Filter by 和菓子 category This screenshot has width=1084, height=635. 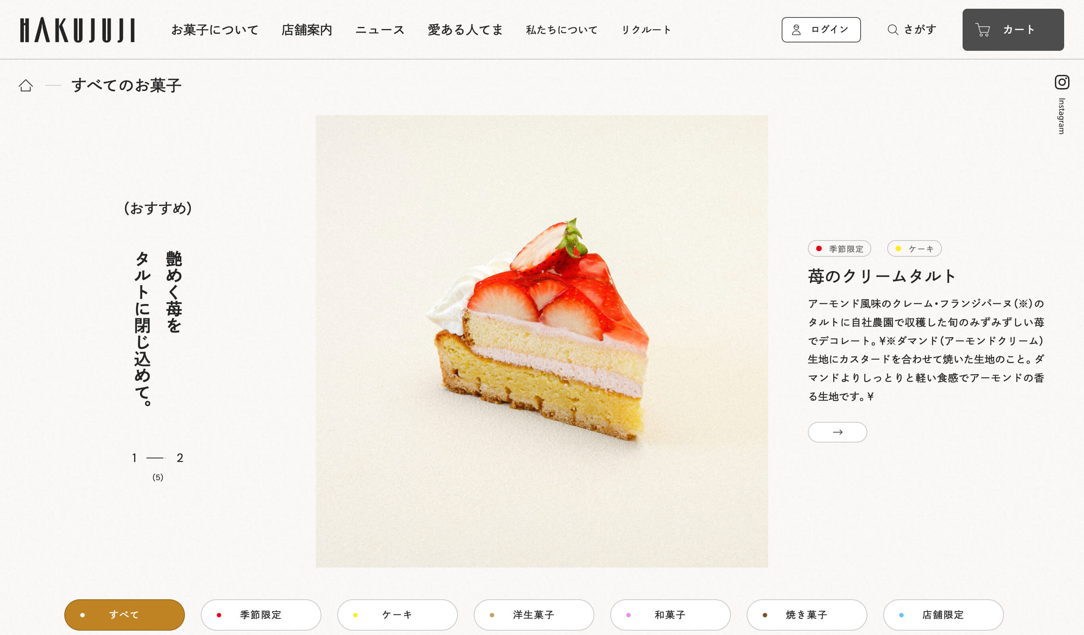(x=670, y=615)
